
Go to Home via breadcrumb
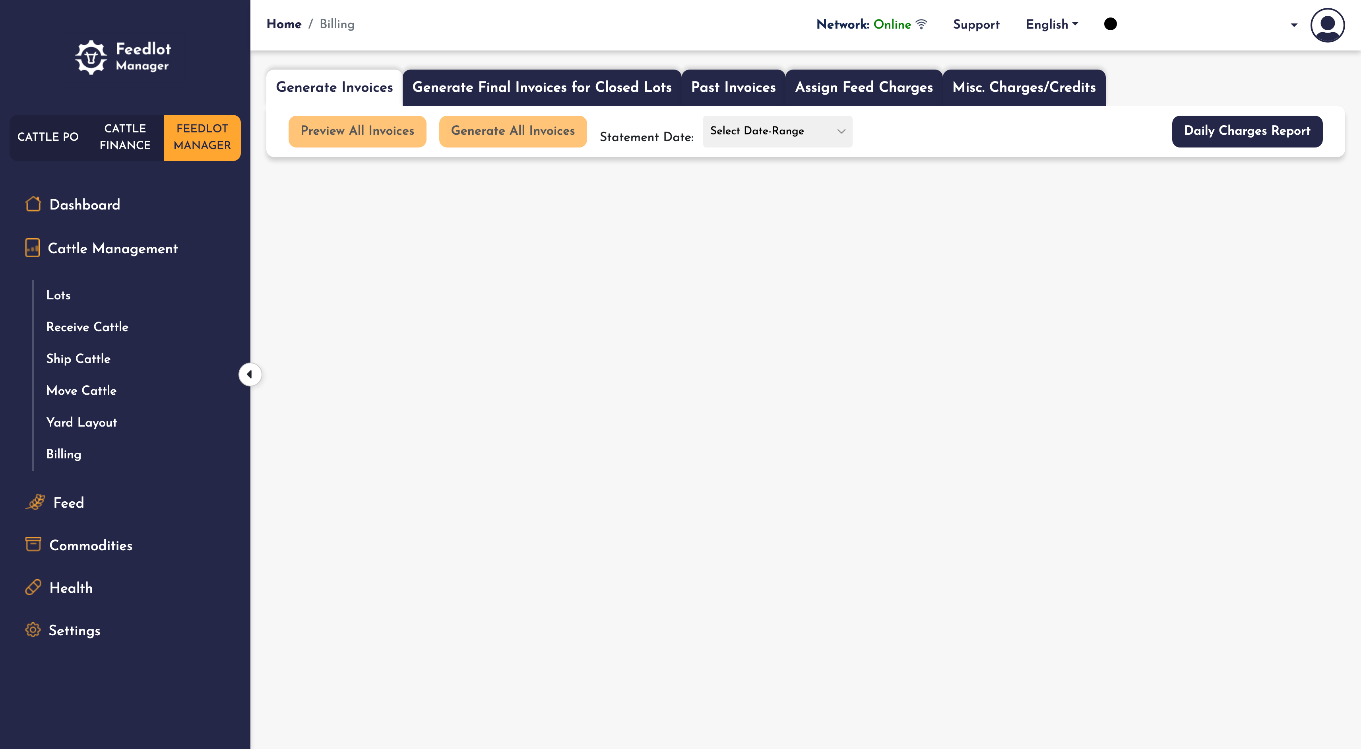coord(284,24)
